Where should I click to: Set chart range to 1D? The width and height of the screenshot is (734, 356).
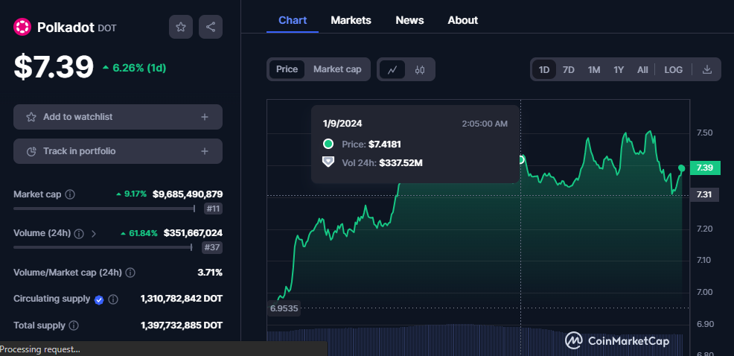[544, 70]
